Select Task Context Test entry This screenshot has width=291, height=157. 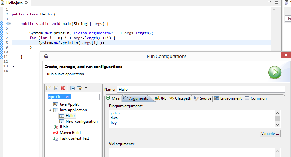pos(74,138)
